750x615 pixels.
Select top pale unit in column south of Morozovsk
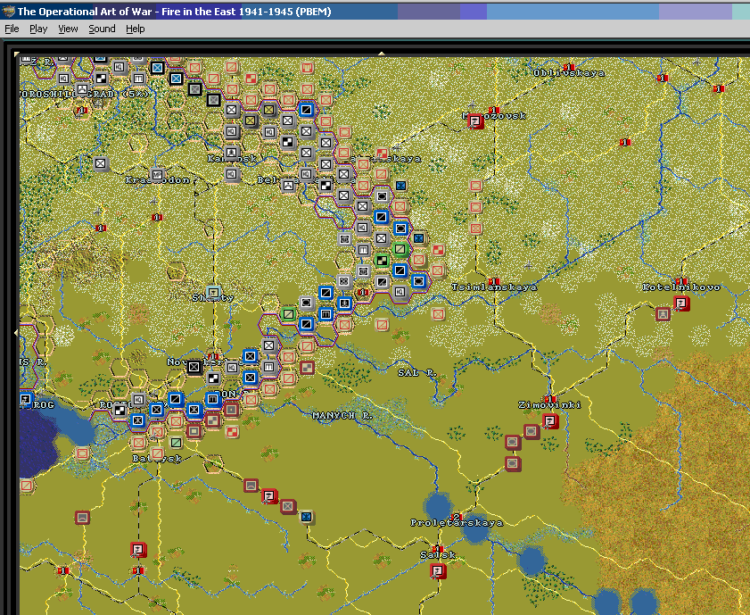[x=475, y=186]
